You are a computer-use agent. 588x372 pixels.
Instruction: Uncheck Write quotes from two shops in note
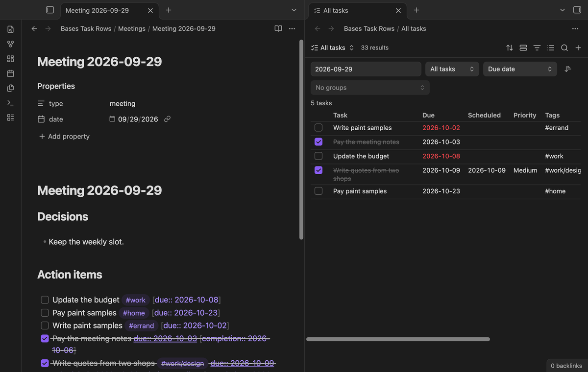click(x=45, y=363)
